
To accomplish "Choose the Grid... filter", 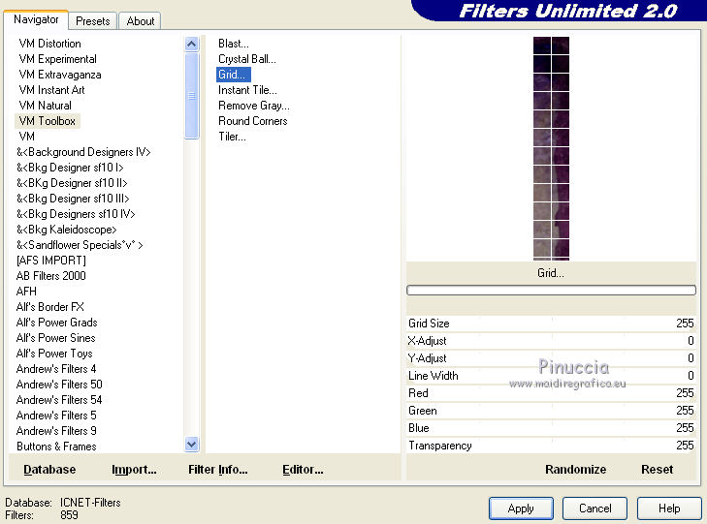I will coord(233,75).
